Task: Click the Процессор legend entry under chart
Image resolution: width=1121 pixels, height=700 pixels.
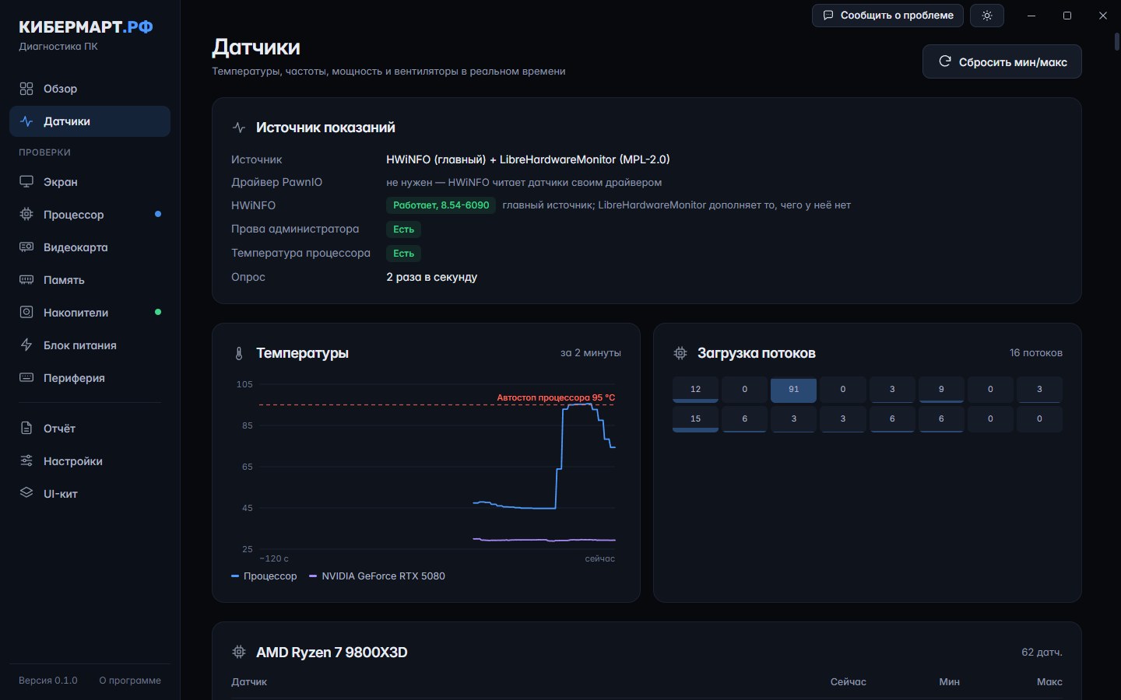Action: (264, 576)
